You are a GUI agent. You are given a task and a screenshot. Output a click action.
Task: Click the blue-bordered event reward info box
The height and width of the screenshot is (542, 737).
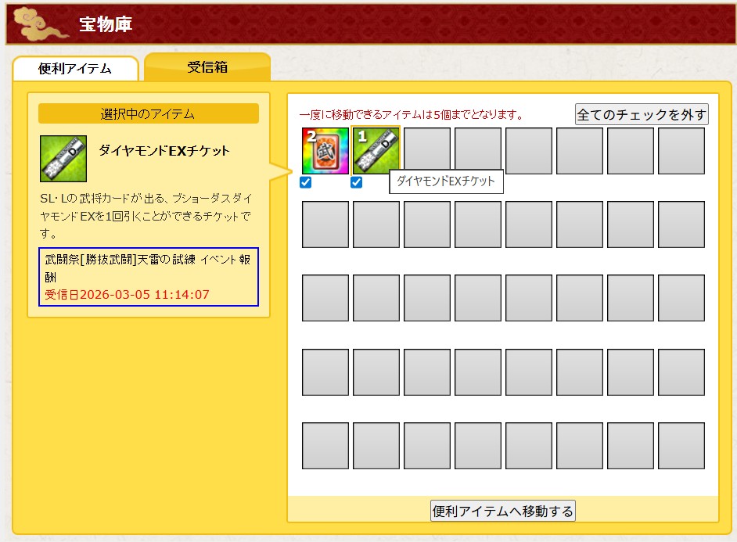point(148,278)
